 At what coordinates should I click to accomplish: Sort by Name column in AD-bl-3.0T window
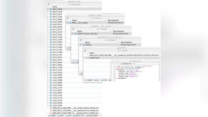(x=55, y=7)
